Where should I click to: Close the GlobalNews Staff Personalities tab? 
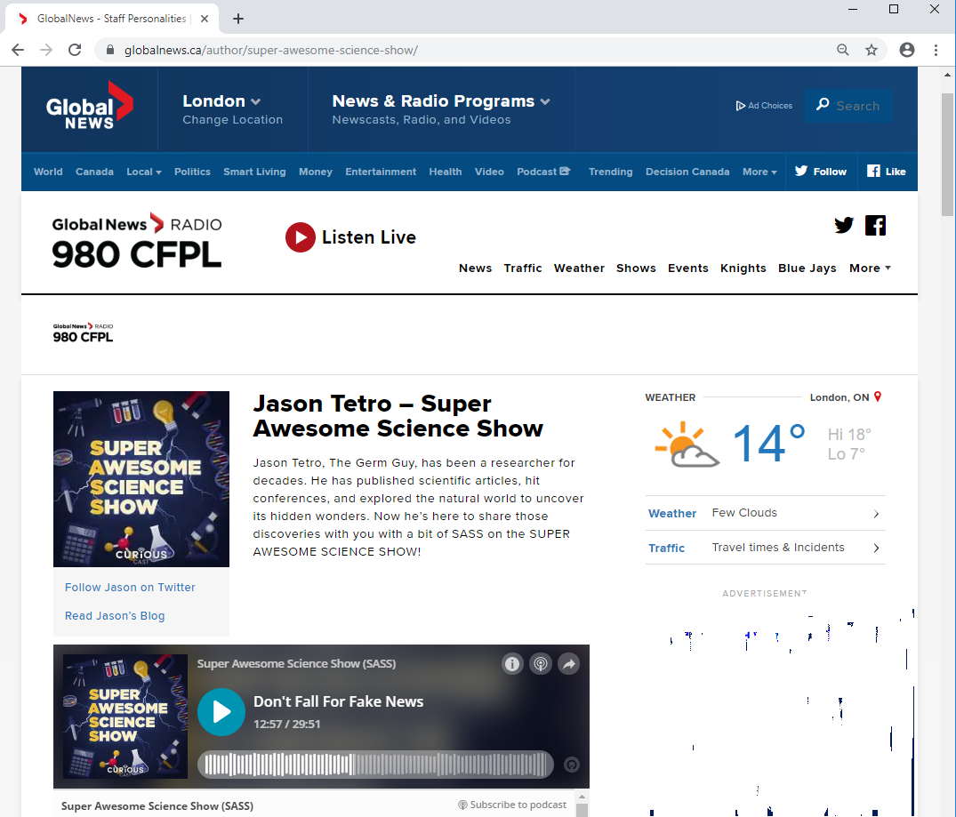coord(205,19)
